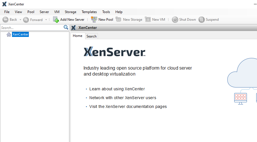Image resolution: width=257 pixels, height=142 pixels.
Task: Open Network with other XenServer users link
Action: point(123,98)
